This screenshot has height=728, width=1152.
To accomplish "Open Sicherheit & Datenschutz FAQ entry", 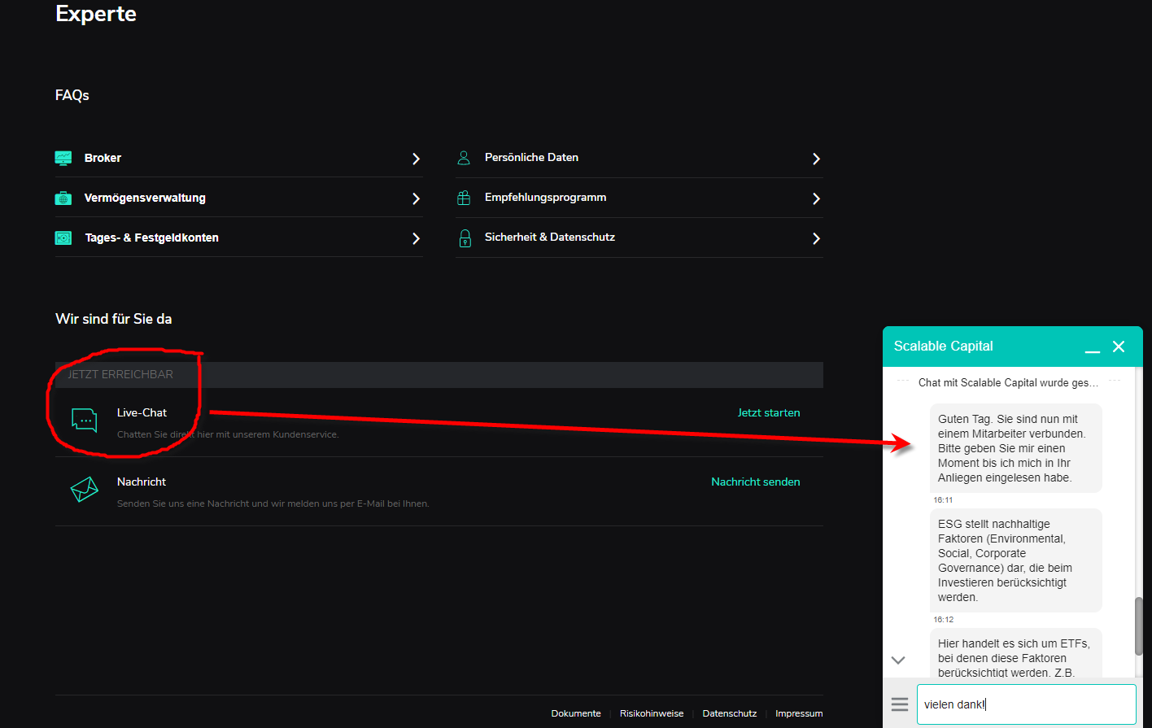I will (x=639, y=238).
